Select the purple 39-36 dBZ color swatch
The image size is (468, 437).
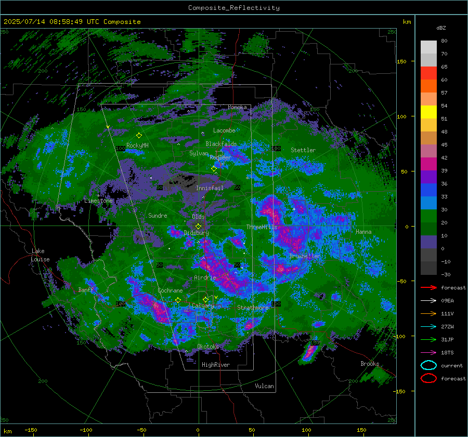pyautogui.click(x=428, y=177)
